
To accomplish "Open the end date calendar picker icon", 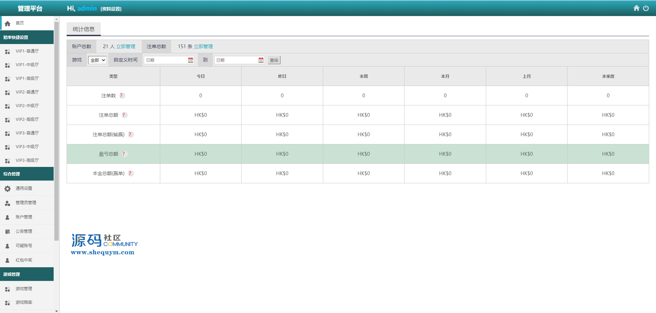I will pos(261,60).
